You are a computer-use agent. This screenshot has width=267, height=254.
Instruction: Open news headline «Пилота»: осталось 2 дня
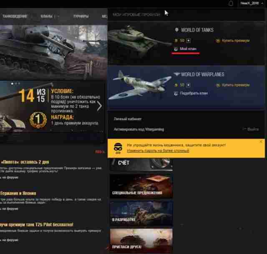25,162
